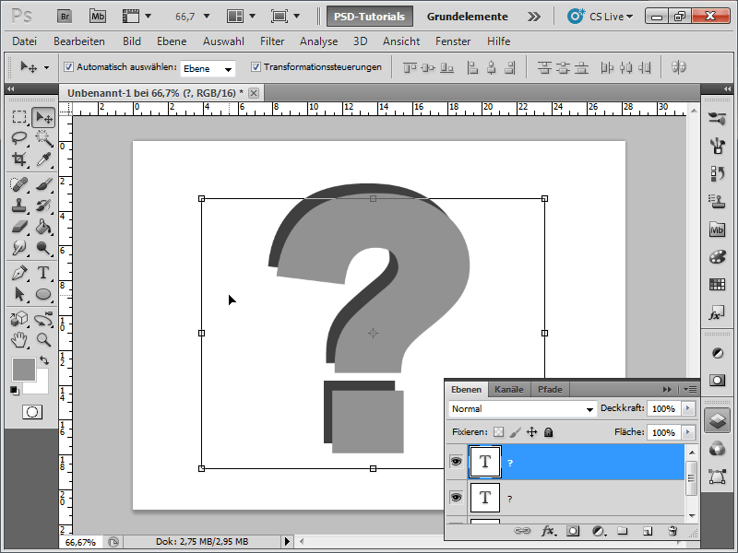Select the Move tool in toolbox

click(43, 117)
